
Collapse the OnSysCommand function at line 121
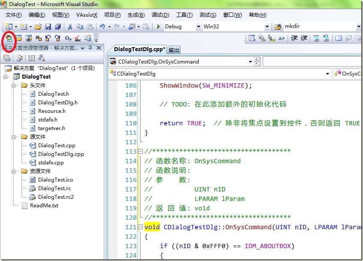tap(140, 227)
